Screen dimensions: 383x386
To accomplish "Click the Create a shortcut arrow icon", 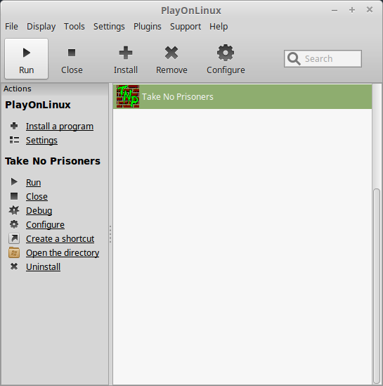I will (14, 238).
